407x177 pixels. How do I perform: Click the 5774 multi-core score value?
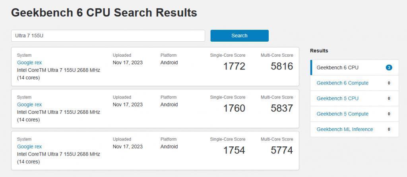[282, 150]
